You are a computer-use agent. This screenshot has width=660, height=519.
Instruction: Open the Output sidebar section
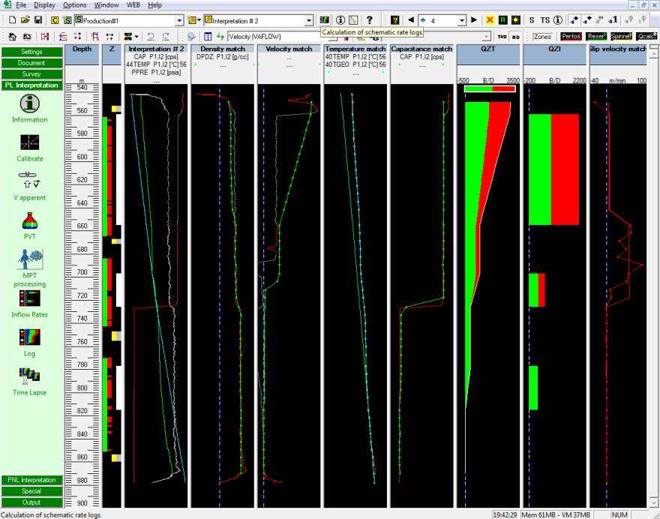[x=31, y=502]
